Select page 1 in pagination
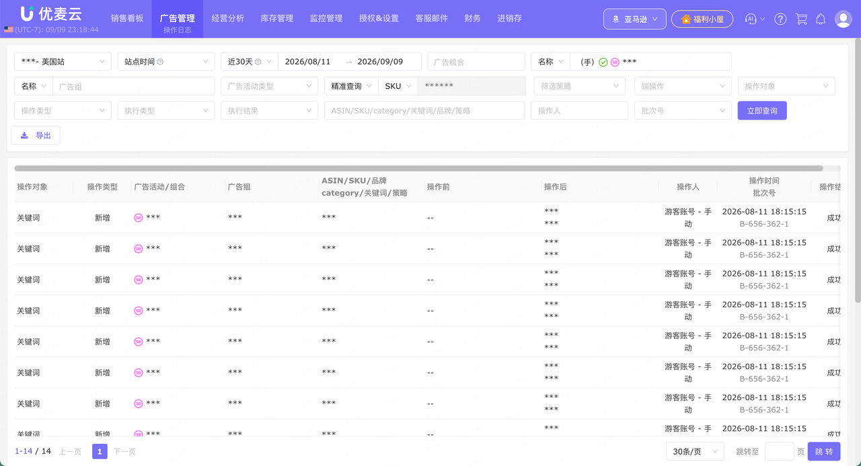Image resolution: width=861 pixels, height=466 pixels. point(100,451)
